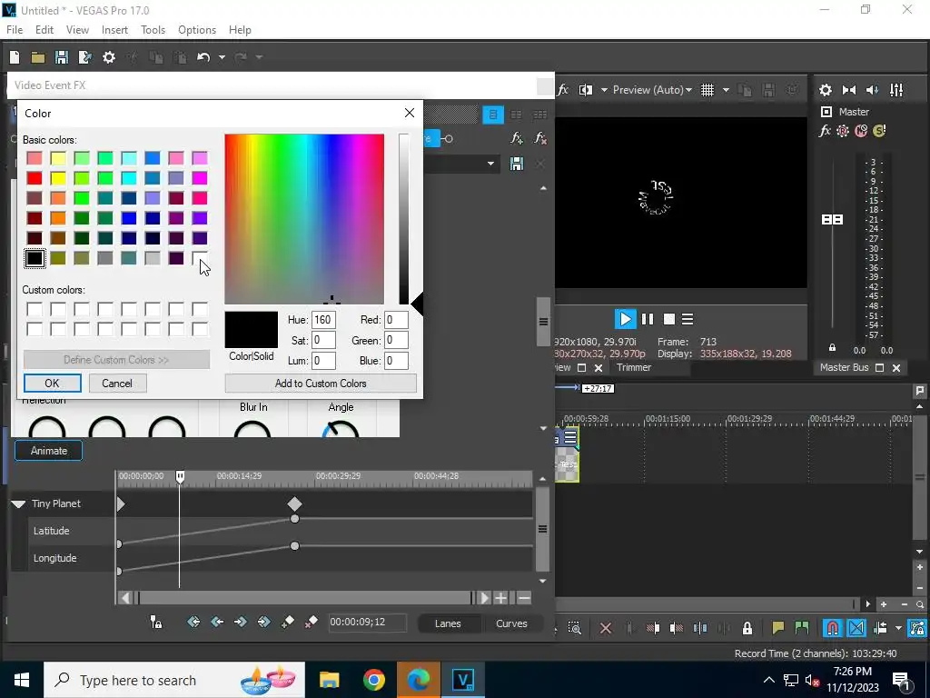
Task: Open undo history dropdown arrow
Action: click(222, 57)
